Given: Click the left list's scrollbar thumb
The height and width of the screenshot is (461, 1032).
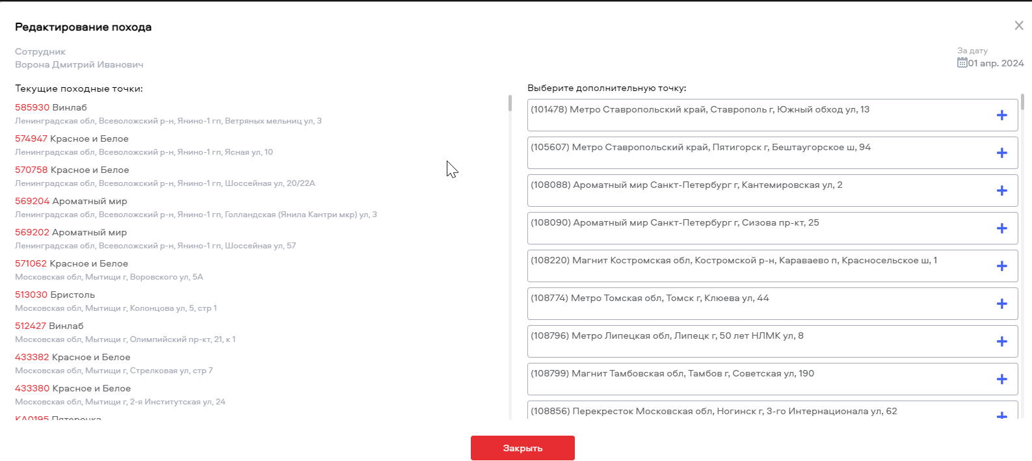Looking at the screenshot, I should pos(510,103).
